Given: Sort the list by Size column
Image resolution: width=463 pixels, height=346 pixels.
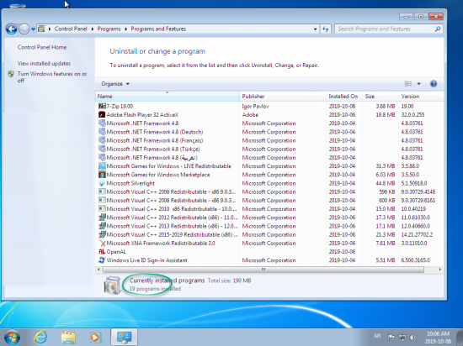Looking at the screenshot, I should pyautogui.click(x=381, y=97).
